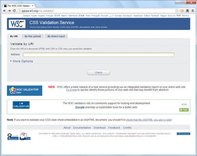The width and height of the screenshot is (197, 156).
Task: Open the check (X)HTML validity link
Action: (x=149, y=120)
